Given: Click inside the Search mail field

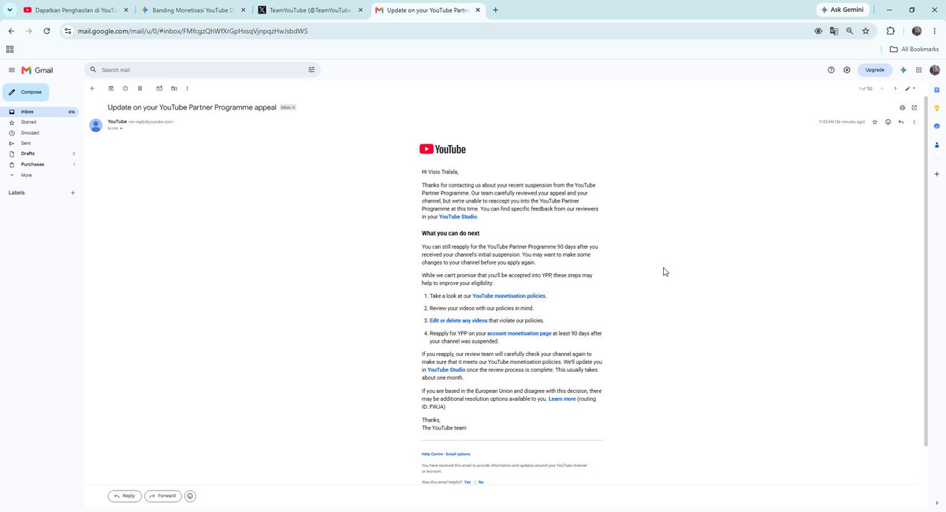Looking at the screenshot, I should tap(201, 70).
